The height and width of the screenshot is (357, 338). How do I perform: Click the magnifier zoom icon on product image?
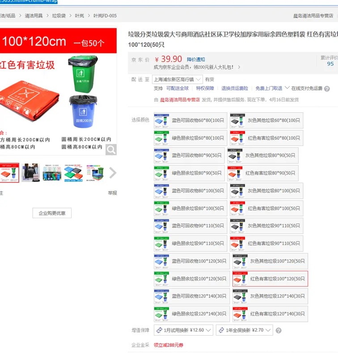pyautogui.click(x=111, y=149)
